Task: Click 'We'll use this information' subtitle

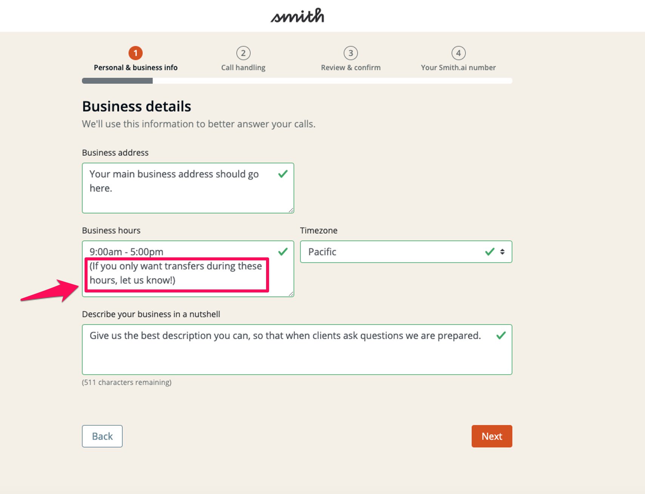Action: (x=199, y=124)
